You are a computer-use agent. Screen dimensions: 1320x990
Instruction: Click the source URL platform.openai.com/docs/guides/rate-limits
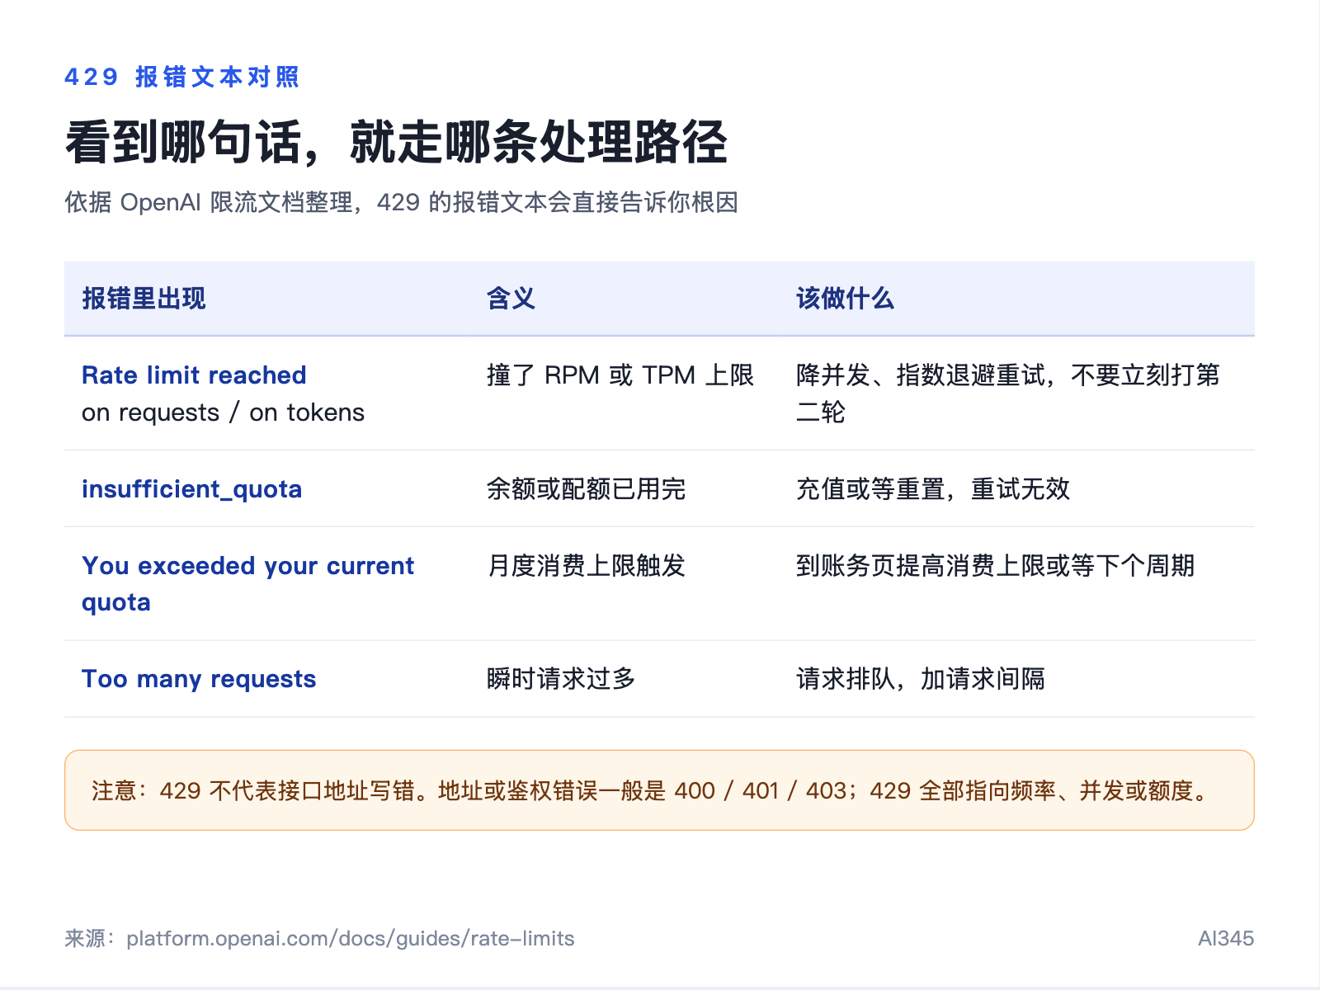(x=351, y=938)
